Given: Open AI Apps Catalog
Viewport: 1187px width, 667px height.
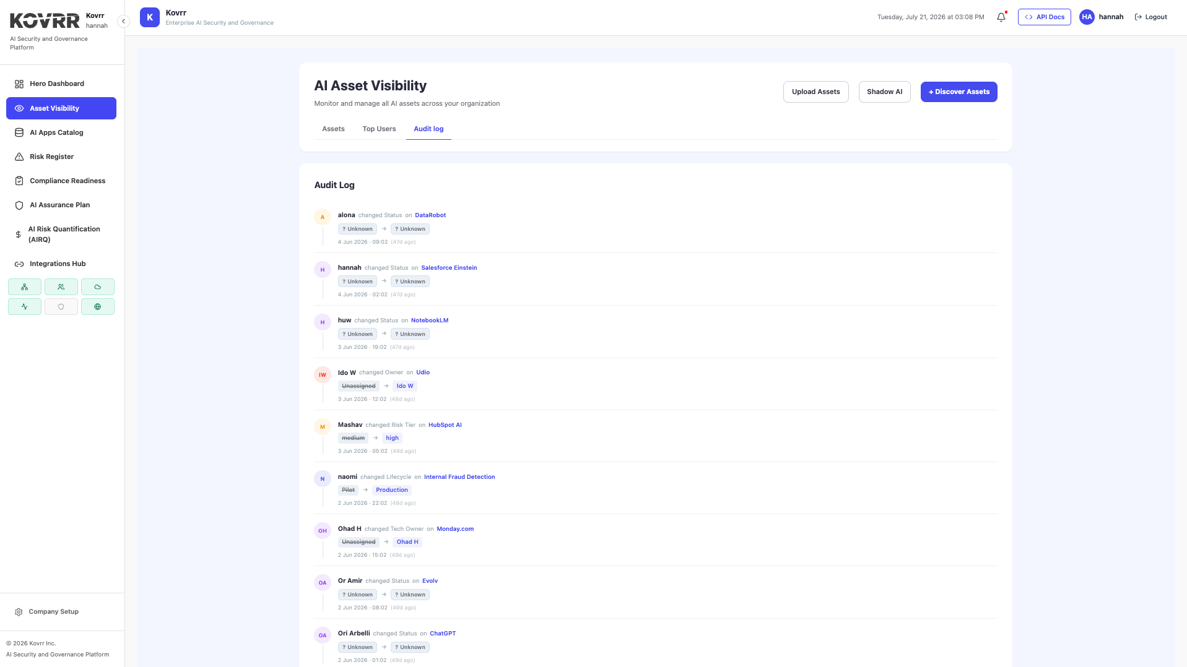Looking at the screenshot, I should [x=61, y=132].
